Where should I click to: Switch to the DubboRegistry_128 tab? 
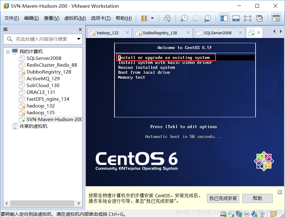click(160, 33)
